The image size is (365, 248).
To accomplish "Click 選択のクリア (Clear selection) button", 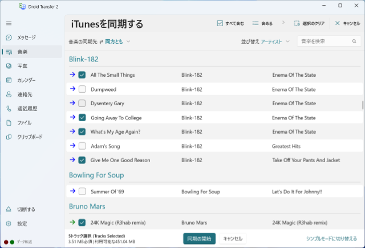I will click(309, 23).
